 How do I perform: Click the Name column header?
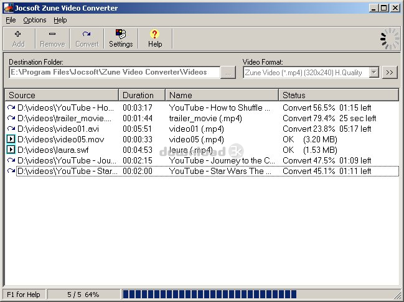(x=222, y=95)
